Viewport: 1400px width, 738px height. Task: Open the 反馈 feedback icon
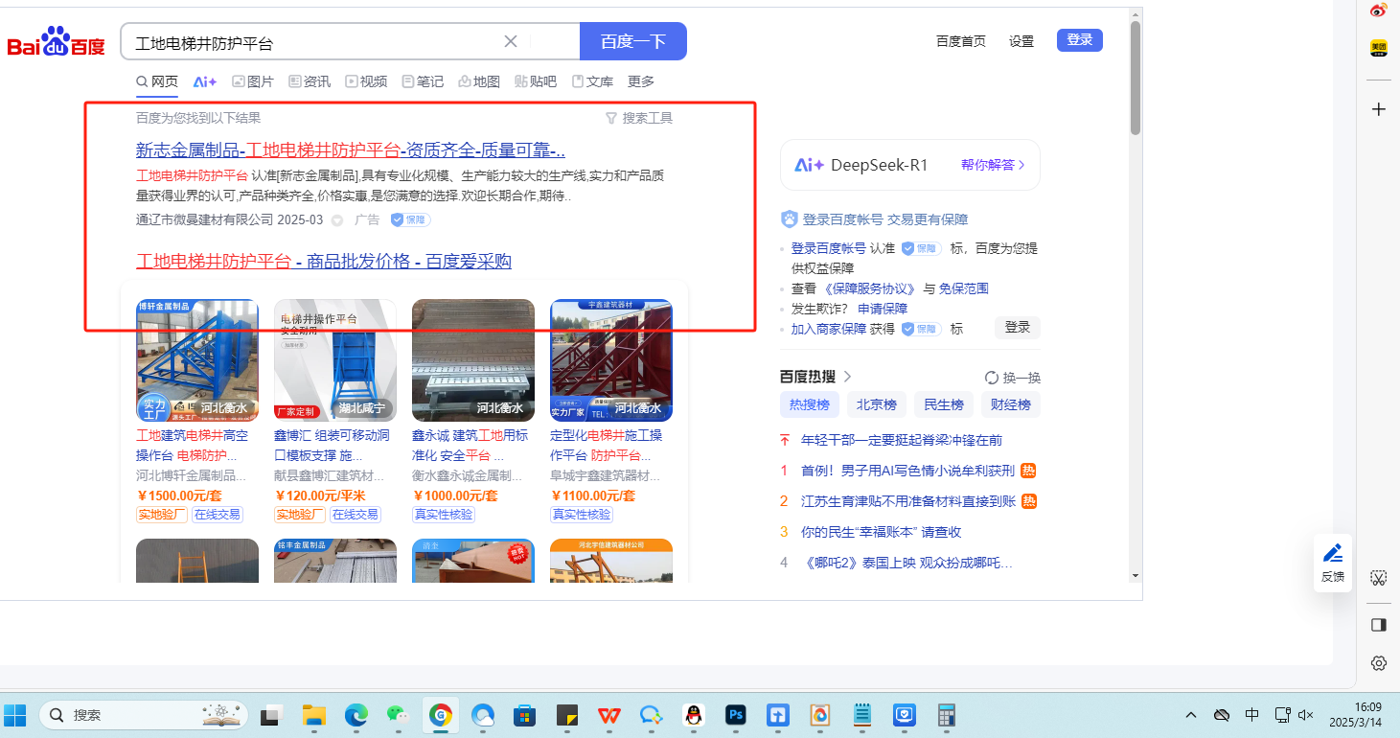point(1332,562)
